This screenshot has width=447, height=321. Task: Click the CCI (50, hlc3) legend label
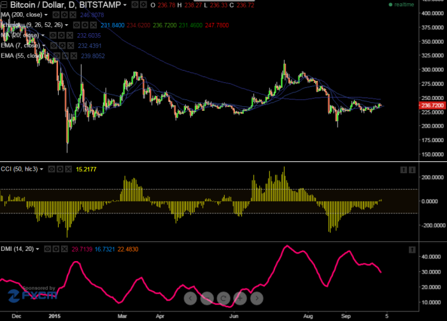pos(19,169)
